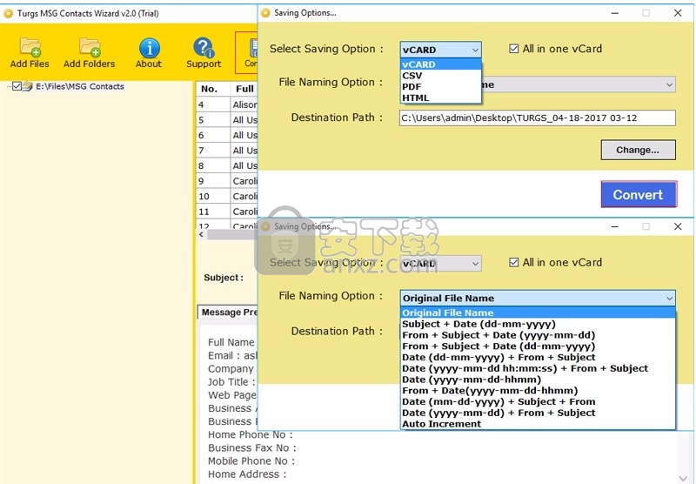696x484 pixels.
Task: Select the Original File Name naming option
Action: point(538,313)
